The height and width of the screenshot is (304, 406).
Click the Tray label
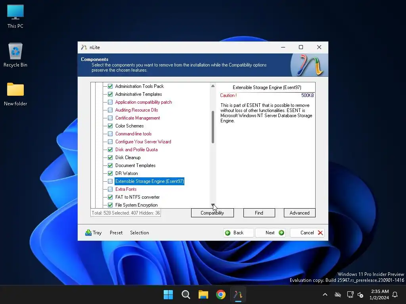(97, 233)
